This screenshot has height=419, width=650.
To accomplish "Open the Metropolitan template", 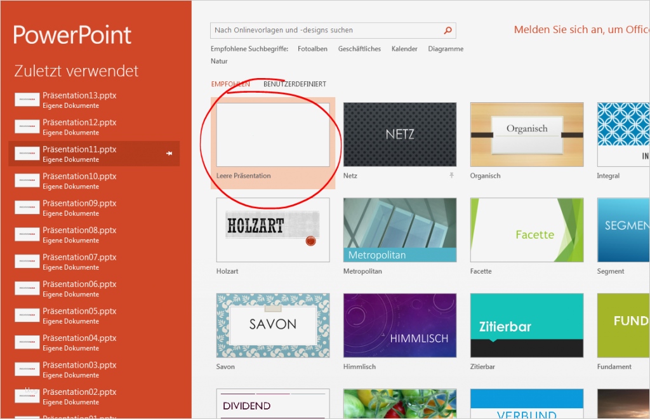I will coord(399,229).
